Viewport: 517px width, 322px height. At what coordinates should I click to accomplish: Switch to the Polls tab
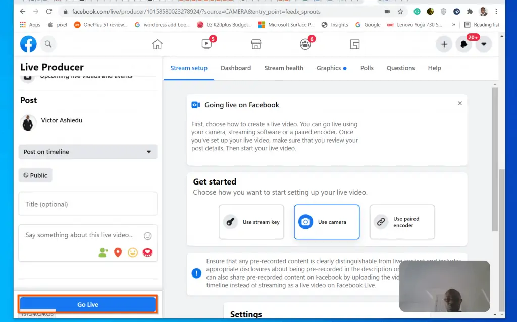coord(367,68)
